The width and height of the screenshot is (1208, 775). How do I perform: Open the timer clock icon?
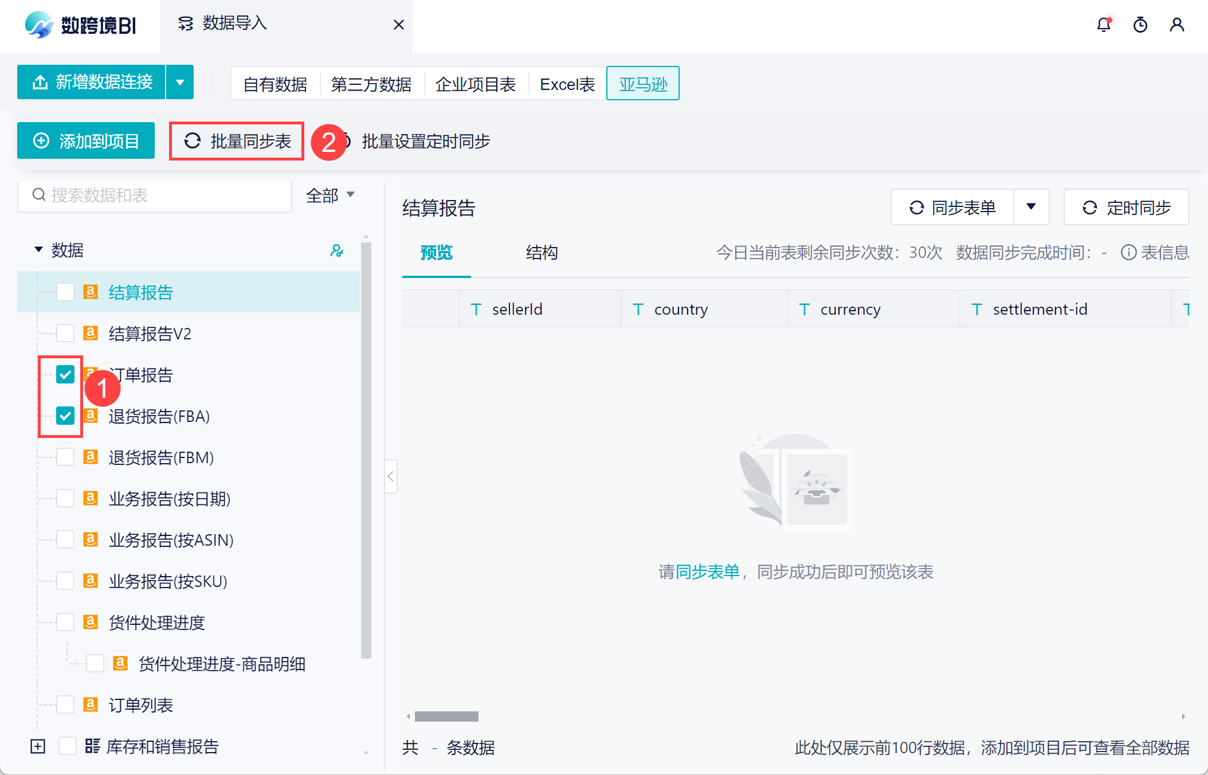pyautogui.click(x=1140, y=25)
